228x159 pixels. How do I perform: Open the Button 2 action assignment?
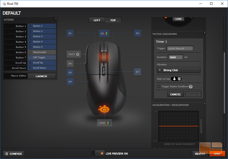[42, 31]
